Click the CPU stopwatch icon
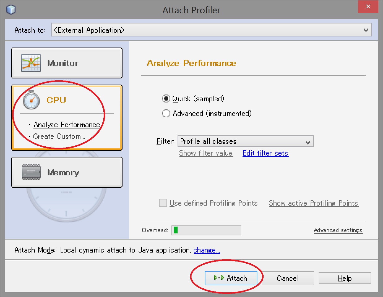Image resolution: width=383 pixels, height=297 pixels. (31, 100)
